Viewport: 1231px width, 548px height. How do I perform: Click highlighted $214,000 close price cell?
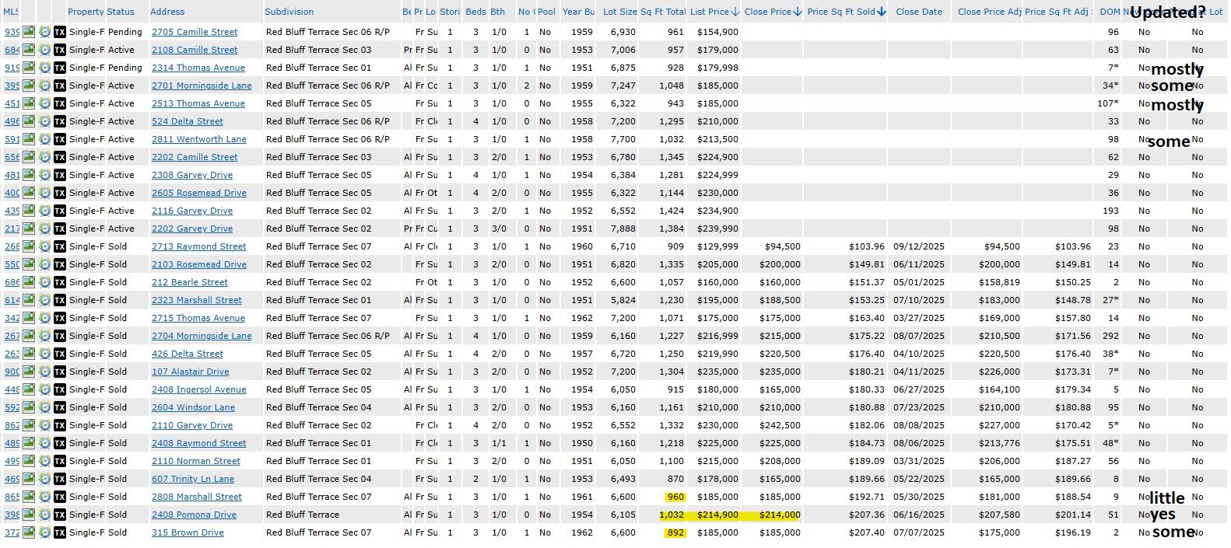point(781,515)
